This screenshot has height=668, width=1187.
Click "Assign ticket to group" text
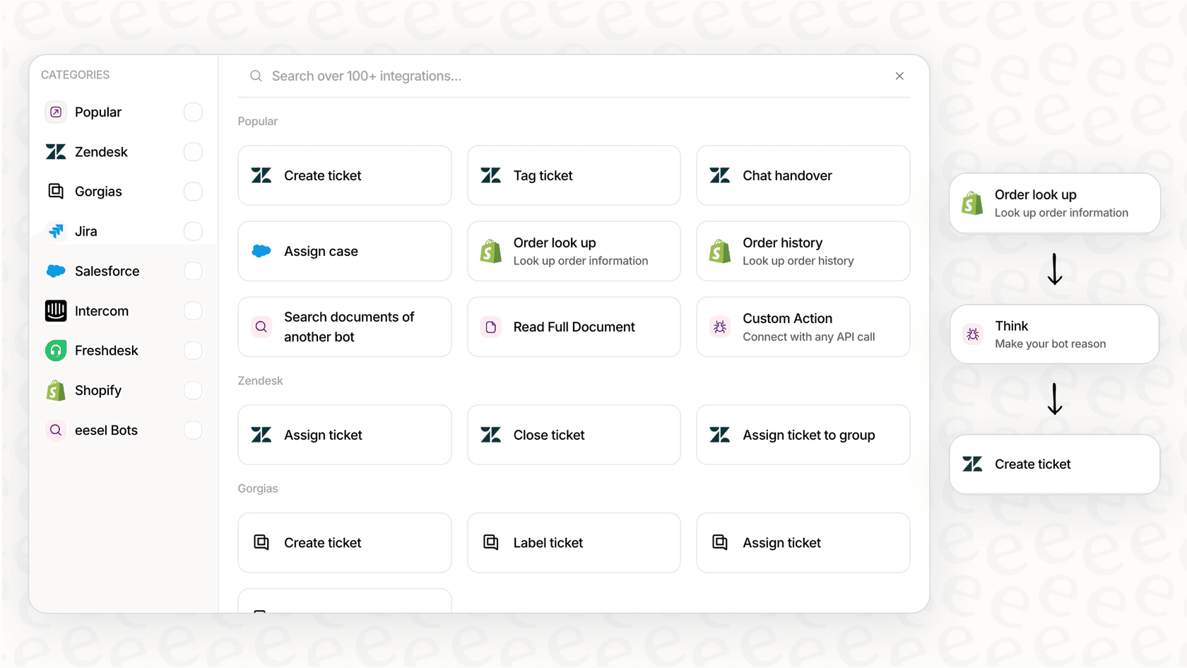809,435
